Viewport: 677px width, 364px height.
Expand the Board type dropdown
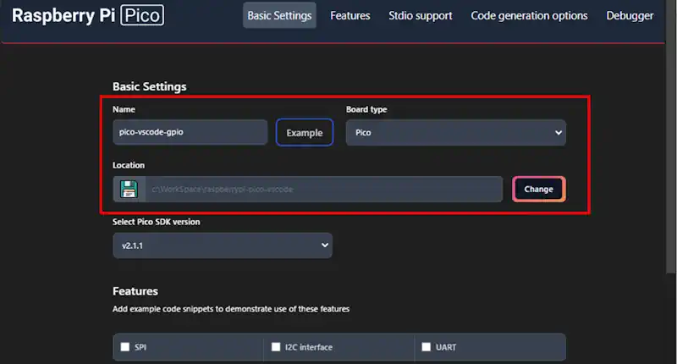(455, 133)
